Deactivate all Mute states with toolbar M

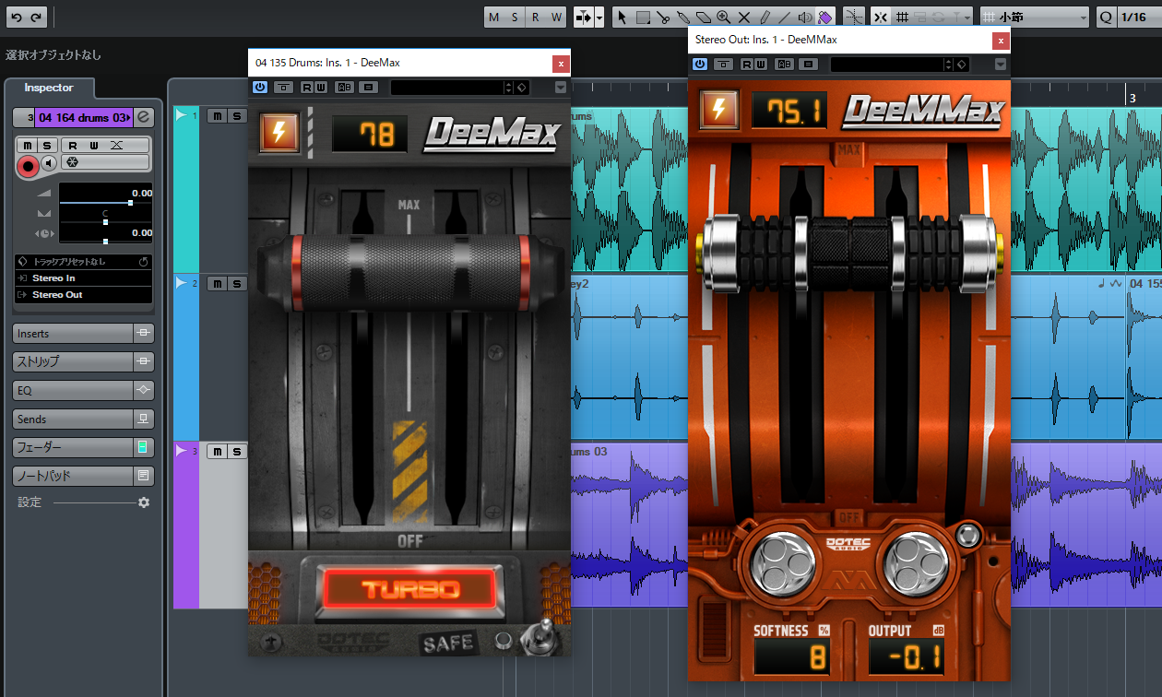(x=494, y=17)
